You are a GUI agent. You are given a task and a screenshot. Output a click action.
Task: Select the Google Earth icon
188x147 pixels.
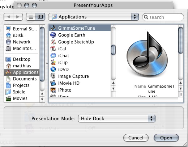(53, 35)
